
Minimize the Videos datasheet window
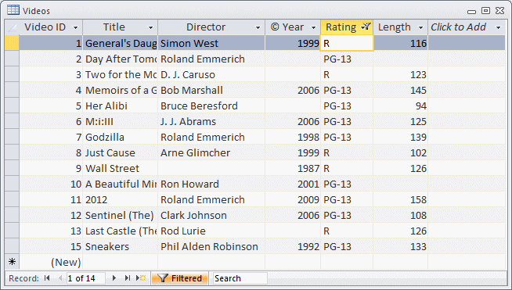471,12
